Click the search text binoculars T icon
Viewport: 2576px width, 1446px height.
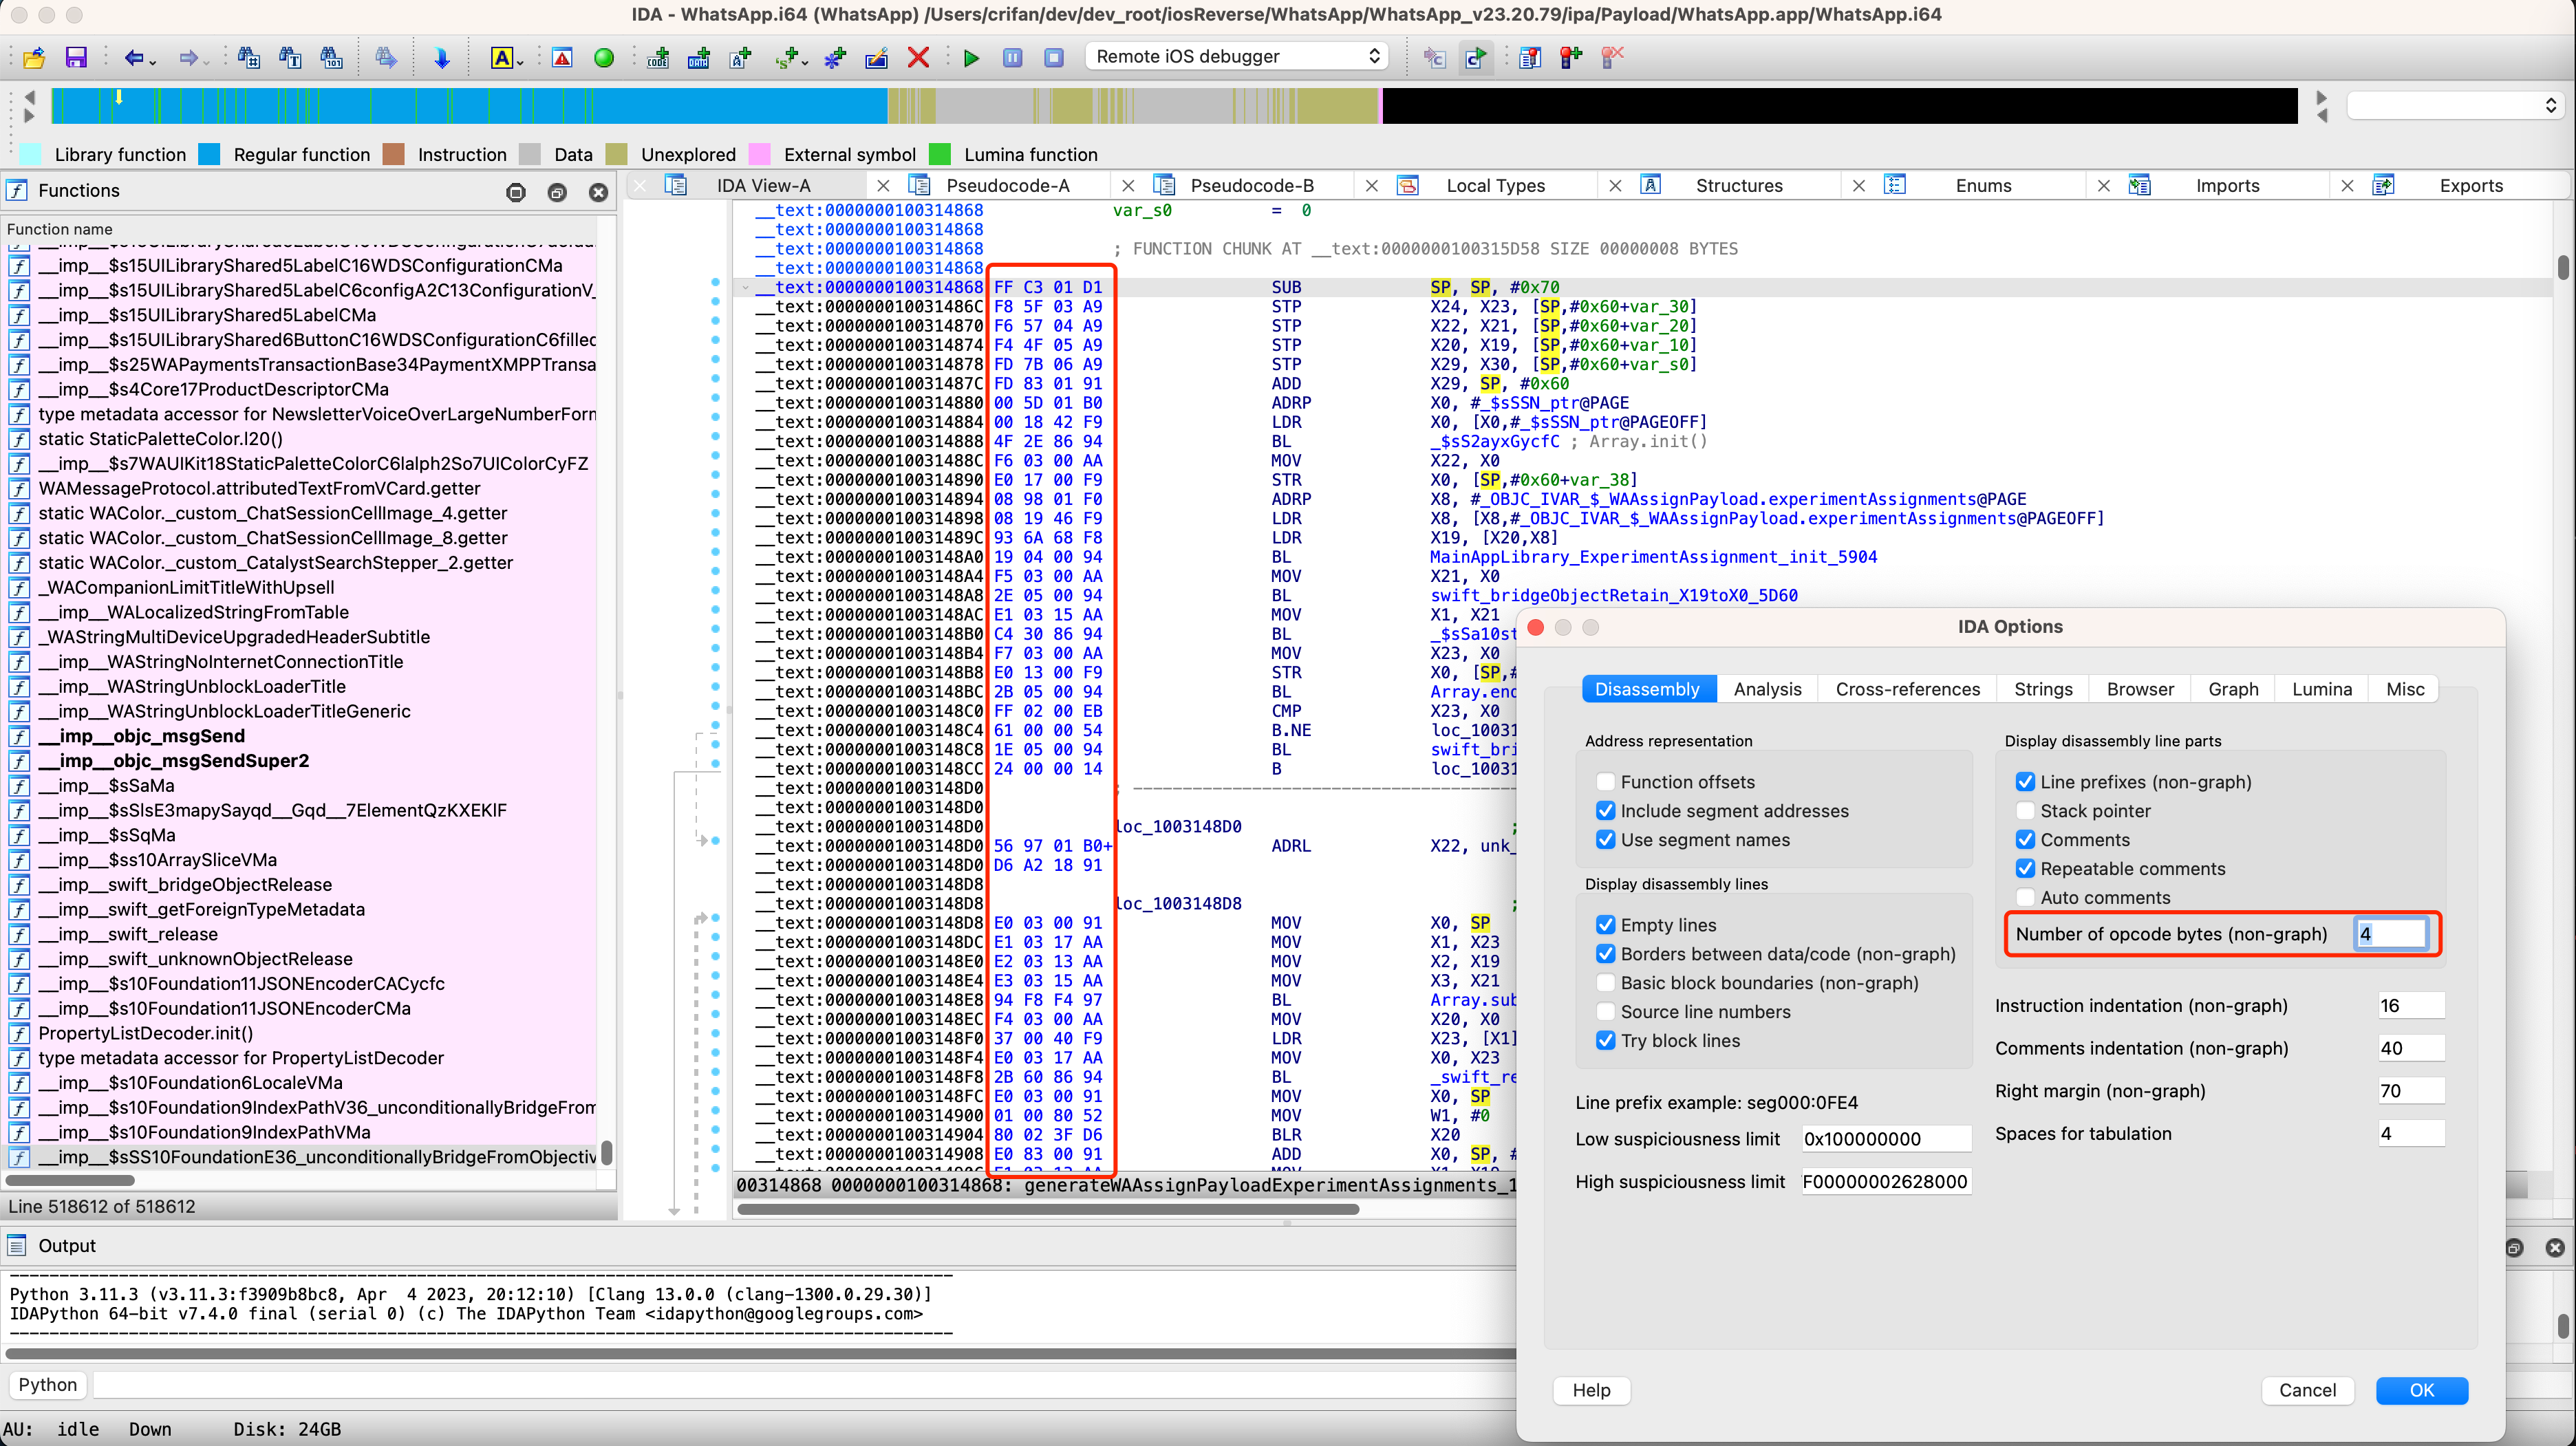coord(290,57)
